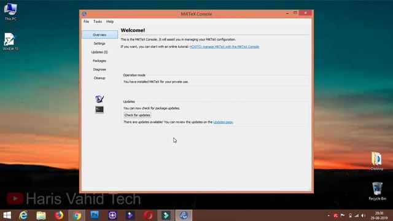Launch Firefox from the taskbar

pos(59,215)
